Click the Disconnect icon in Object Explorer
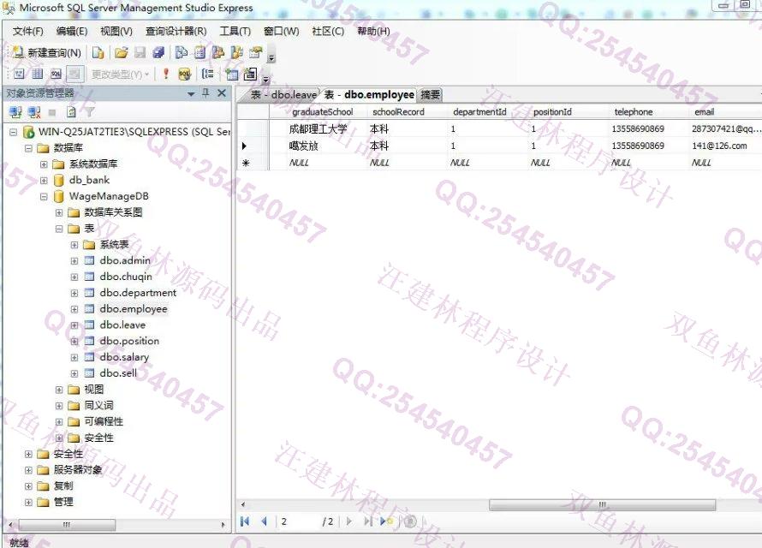The image size is (762, 548). pyautogui.click(x=34, y=112)
